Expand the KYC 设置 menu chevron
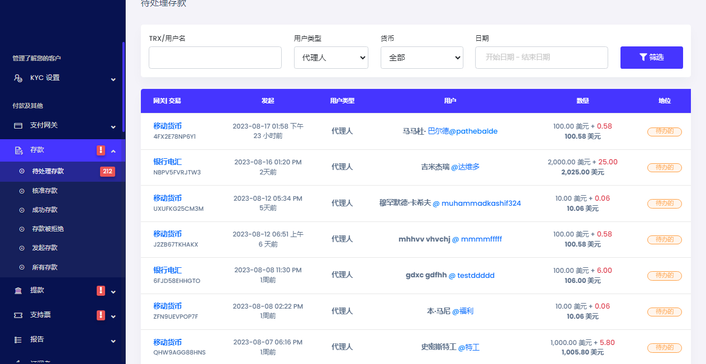Image resolution: width=706 pixels, height=364 pixels. (113, 79)
